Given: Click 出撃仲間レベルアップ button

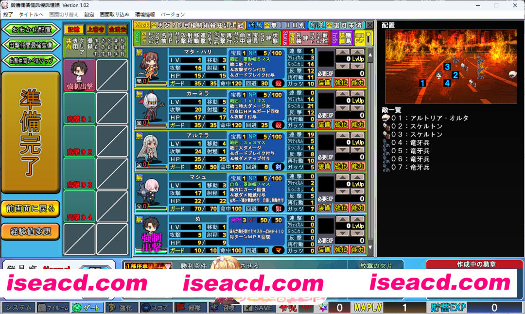Looking at the screenshot, I should point(31,61).
